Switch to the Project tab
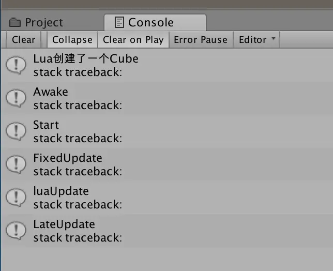The image size is (333, 271). [36, 22]
